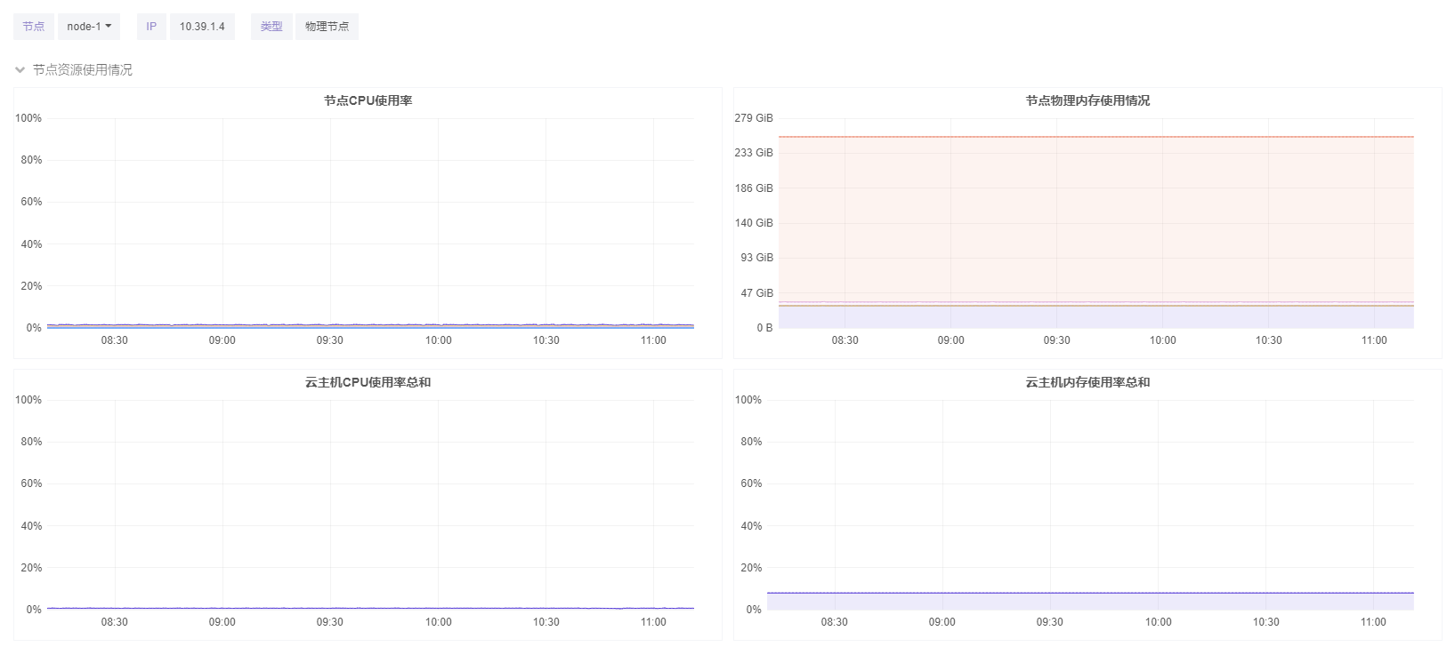Open the 节点物理内存使用情况 panel title menu
1455x647 pixels.
pyautogui.click(x=1087, y=100)
